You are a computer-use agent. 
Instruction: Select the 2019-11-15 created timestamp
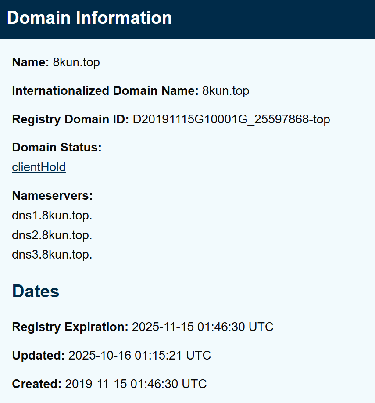pos(136,384)
